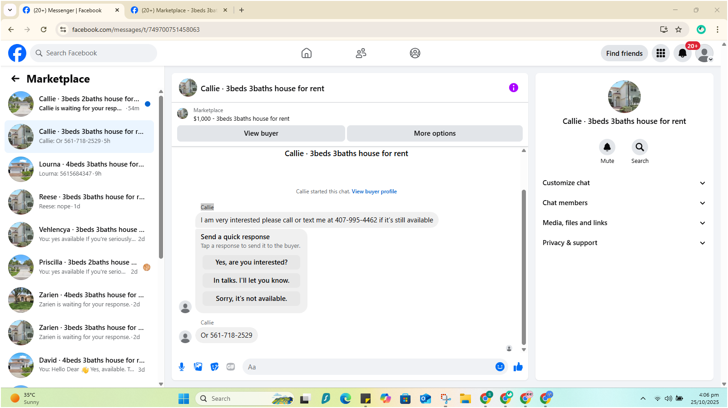Open File Explorer from the taskbar
Image resolution: width=728 pixels, height=408 pixels.
click(x=466, y=398)
